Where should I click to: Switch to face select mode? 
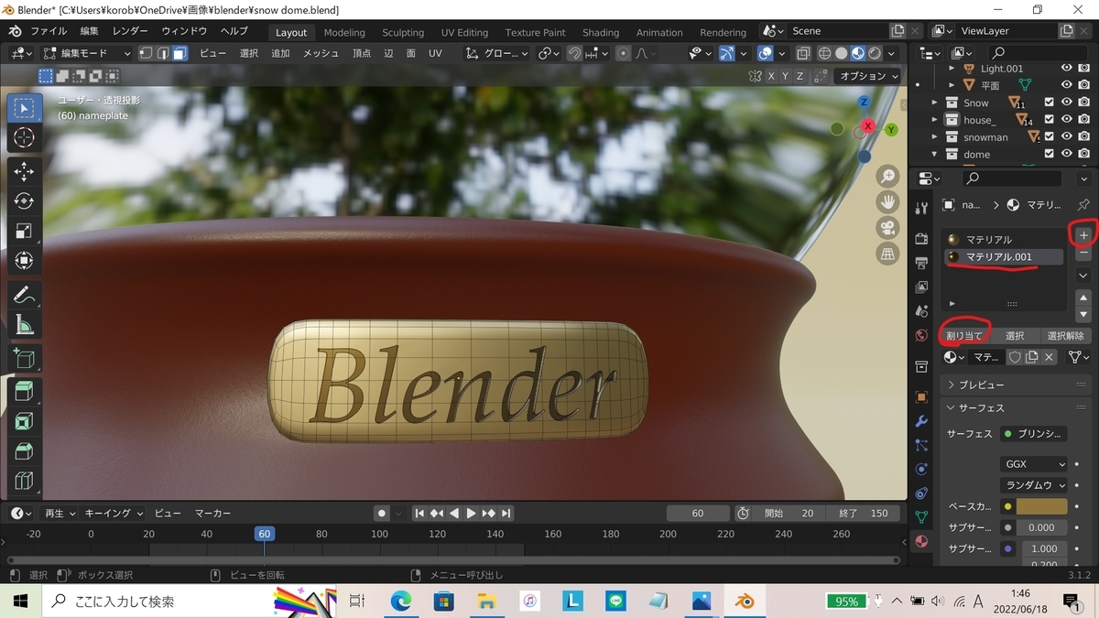pos(180,53)
